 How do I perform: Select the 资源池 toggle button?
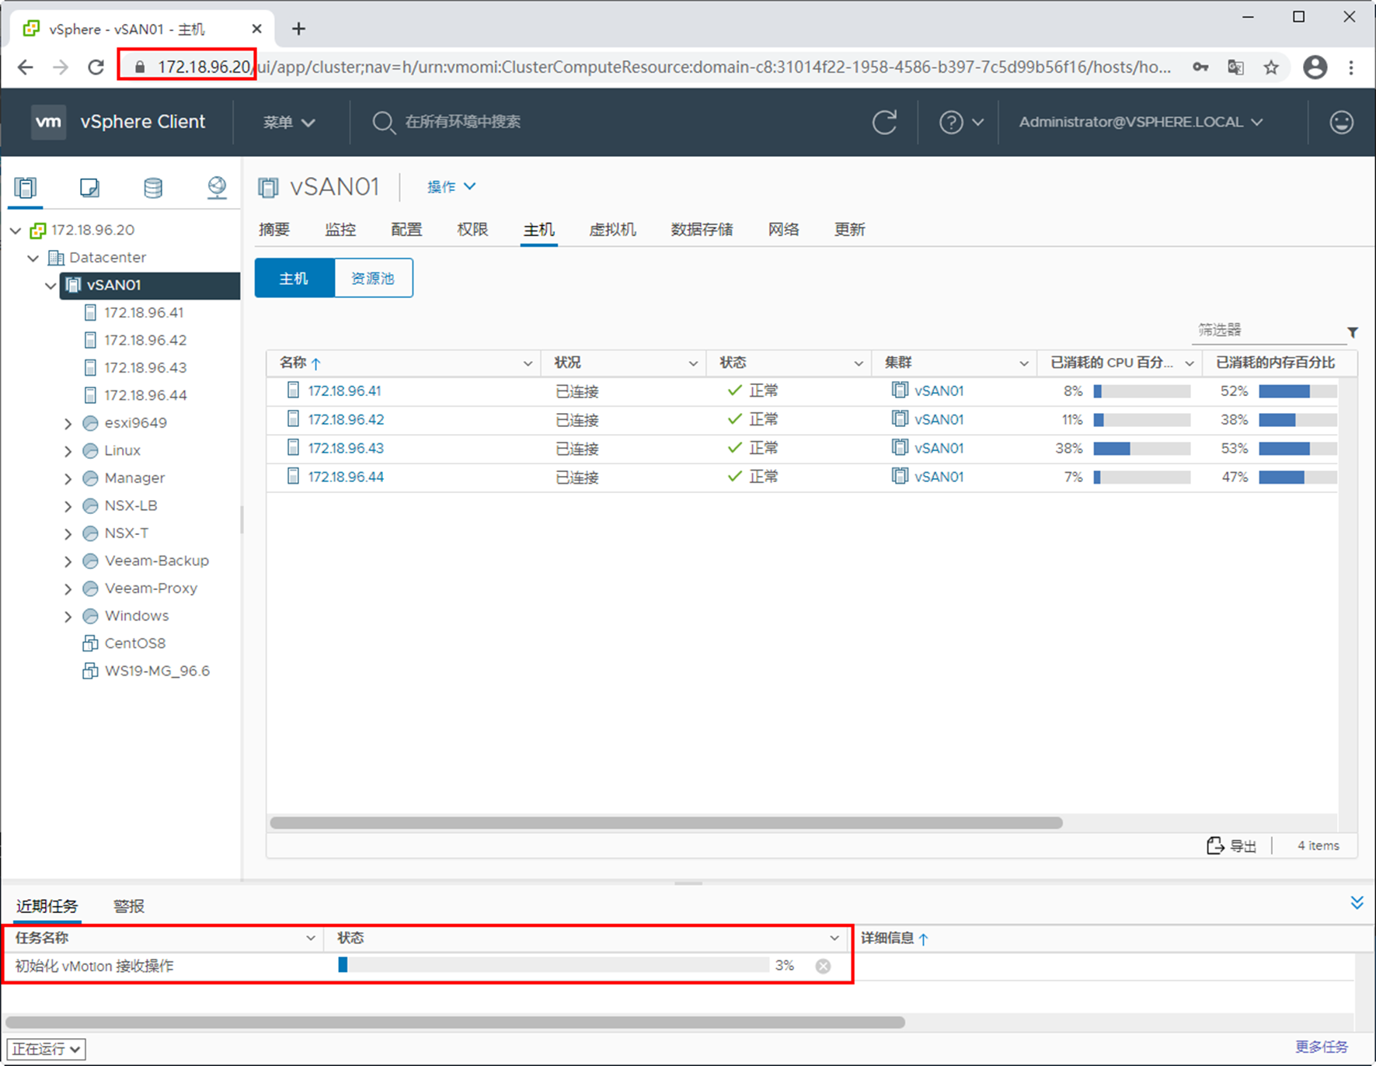point(373,278)
